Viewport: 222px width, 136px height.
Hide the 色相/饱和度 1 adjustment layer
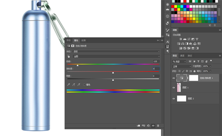(x=174, y=78)
